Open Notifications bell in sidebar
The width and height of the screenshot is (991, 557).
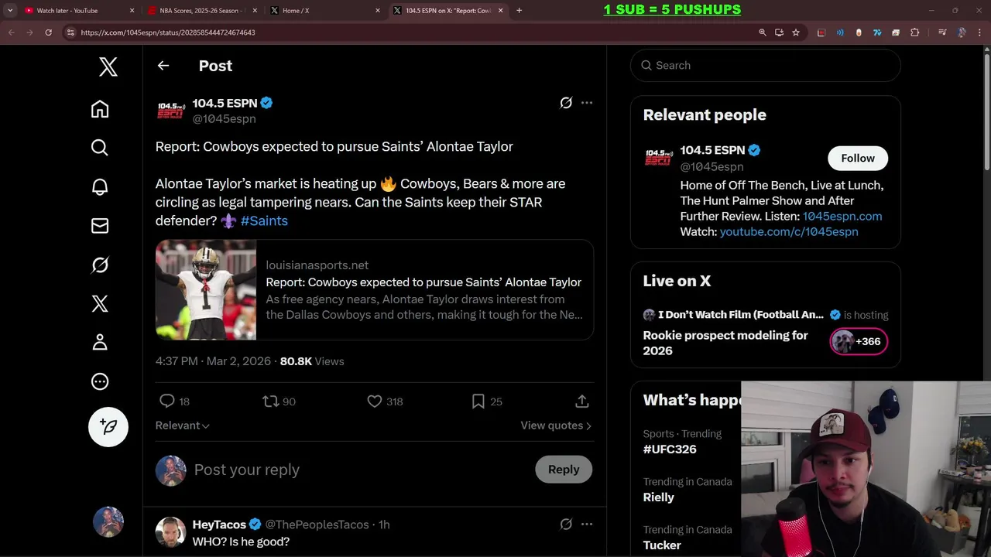tap(100, 186)
